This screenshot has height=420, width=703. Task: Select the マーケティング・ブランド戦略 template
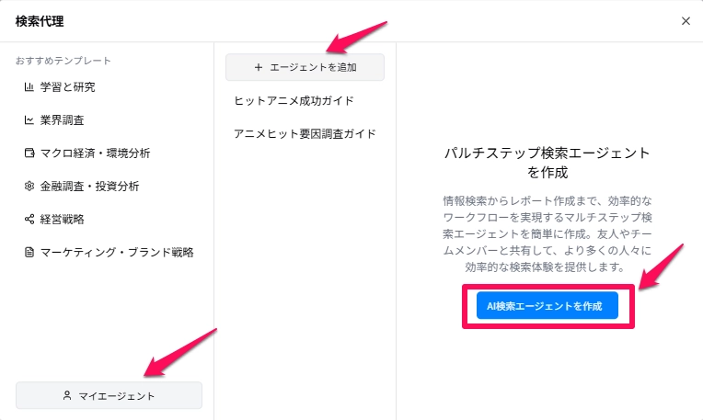coord(109,253)
